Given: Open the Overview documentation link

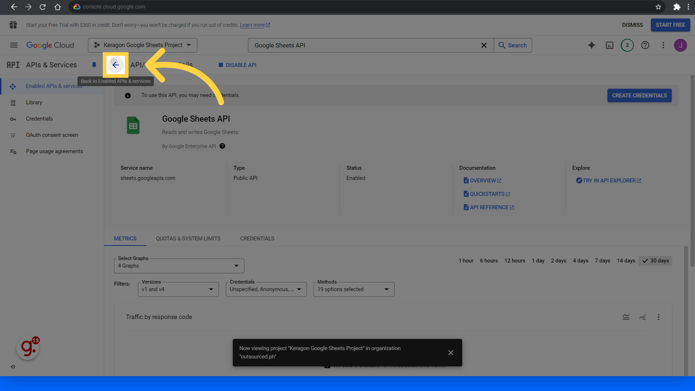Looking at the screenshot, I should point(483,181).
